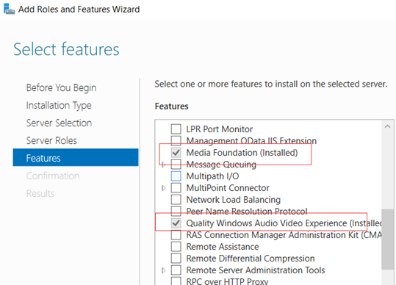Click the features list scrollbar thumb
This screenshot has height=285, width=396.
point(388,239)
